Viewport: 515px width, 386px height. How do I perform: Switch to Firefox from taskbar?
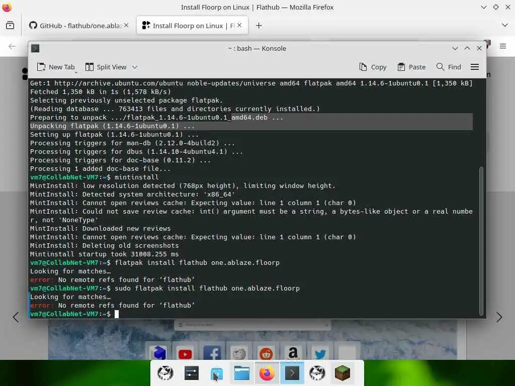point(267,373)
